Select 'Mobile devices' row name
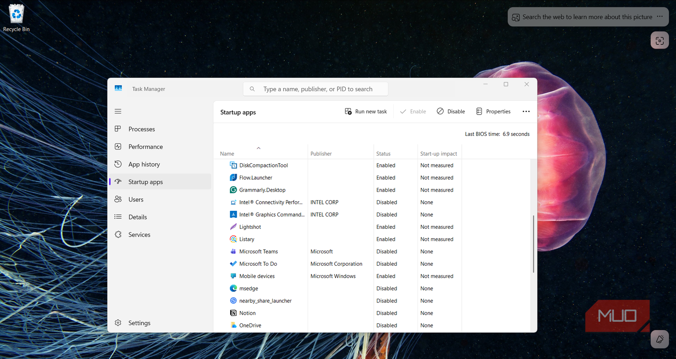 257,276
